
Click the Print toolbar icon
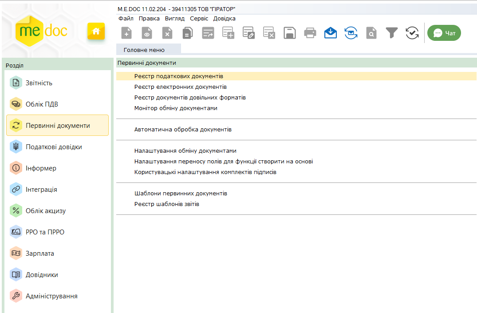310,33
